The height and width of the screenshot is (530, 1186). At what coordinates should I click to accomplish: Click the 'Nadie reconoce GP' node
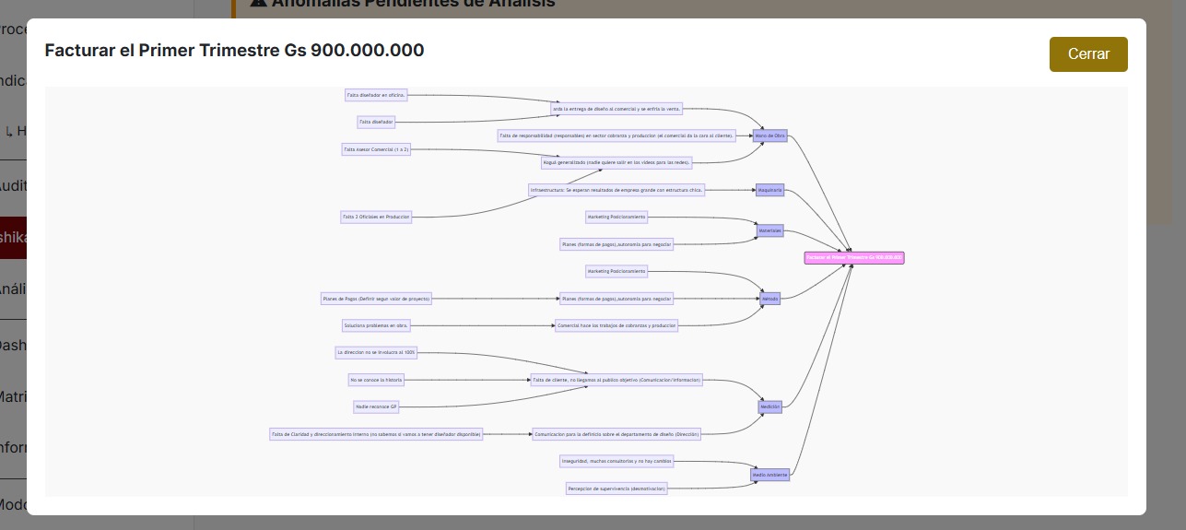(x=376, y=406)
